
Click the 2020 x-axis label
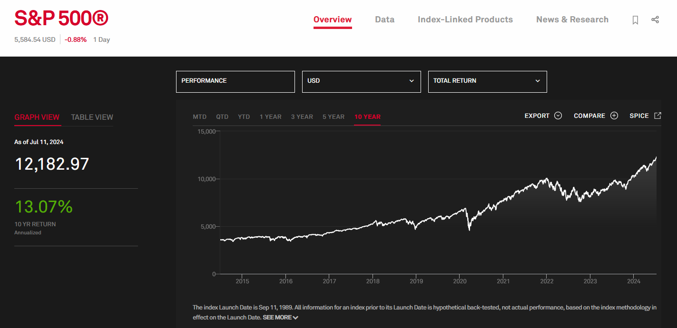(x=460, y=281)
